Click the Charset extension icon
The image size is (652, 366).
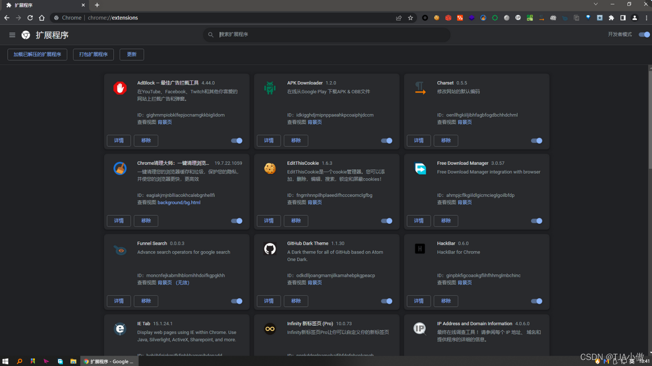420,88
